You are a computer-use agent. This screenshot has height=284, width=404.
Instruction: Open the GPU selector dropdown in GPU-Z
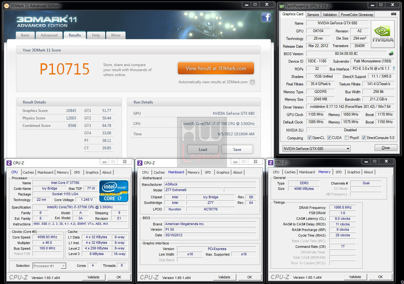(316, 149)
